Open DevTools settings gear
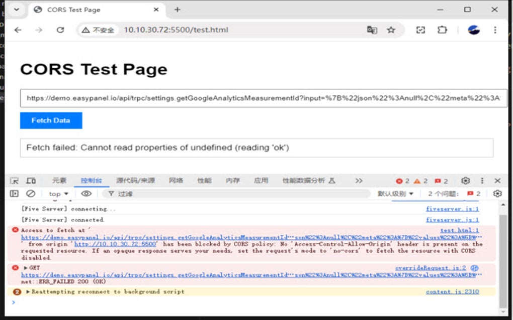 pyautogui.click(x=465, y=180)
